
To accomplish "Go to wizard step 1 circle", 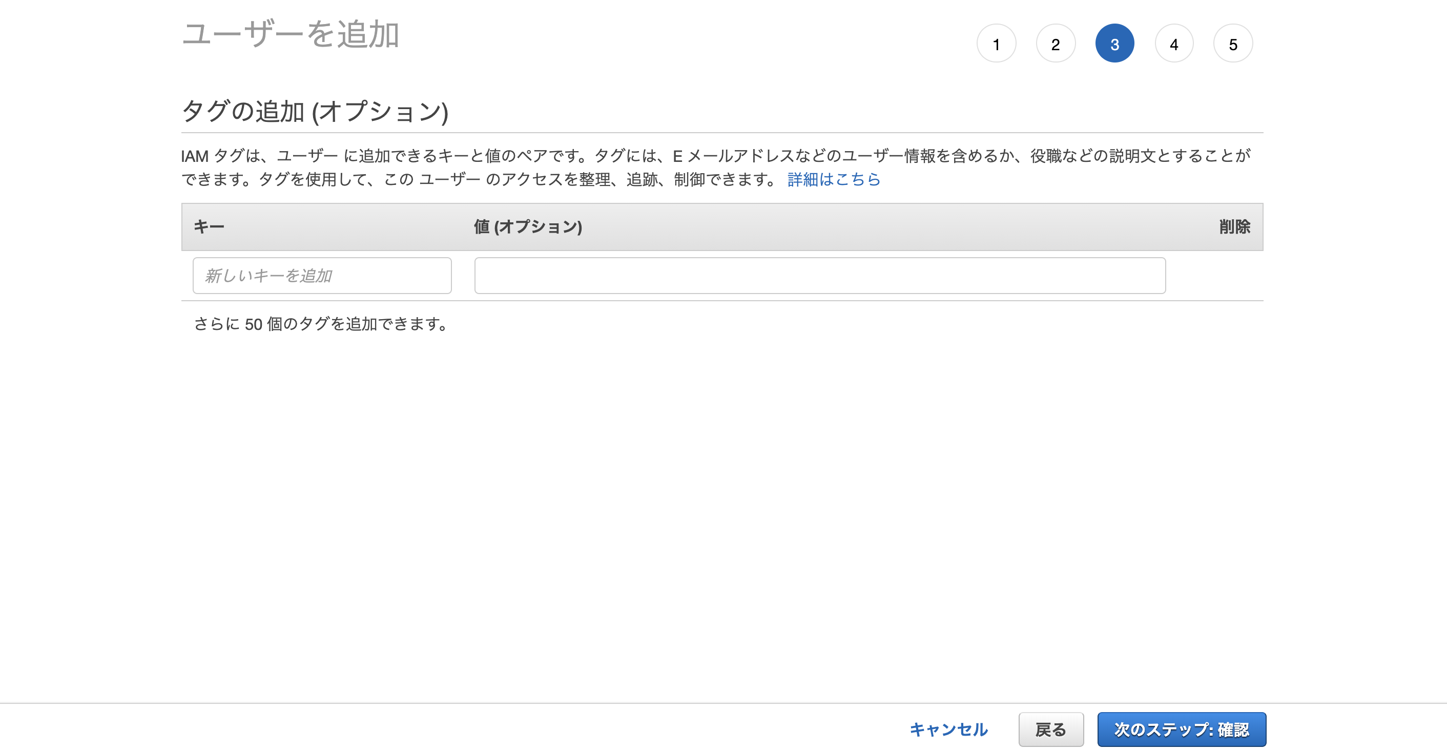I will coord(996,44).
